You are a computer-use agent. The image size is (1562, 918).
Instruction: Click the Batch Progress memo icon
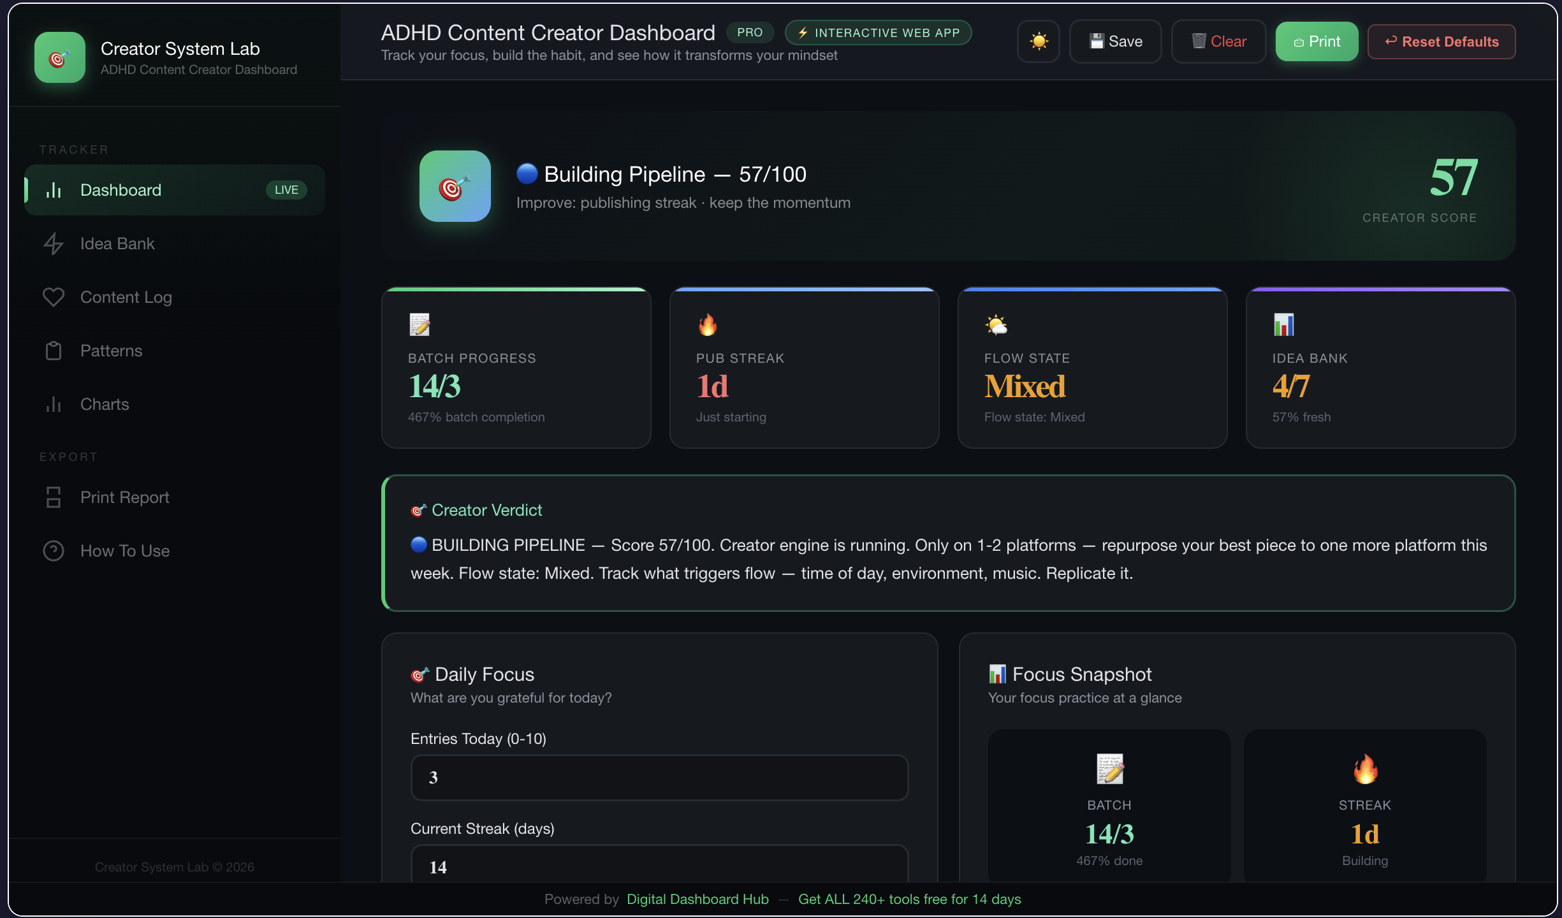click(x=420, y=324)
